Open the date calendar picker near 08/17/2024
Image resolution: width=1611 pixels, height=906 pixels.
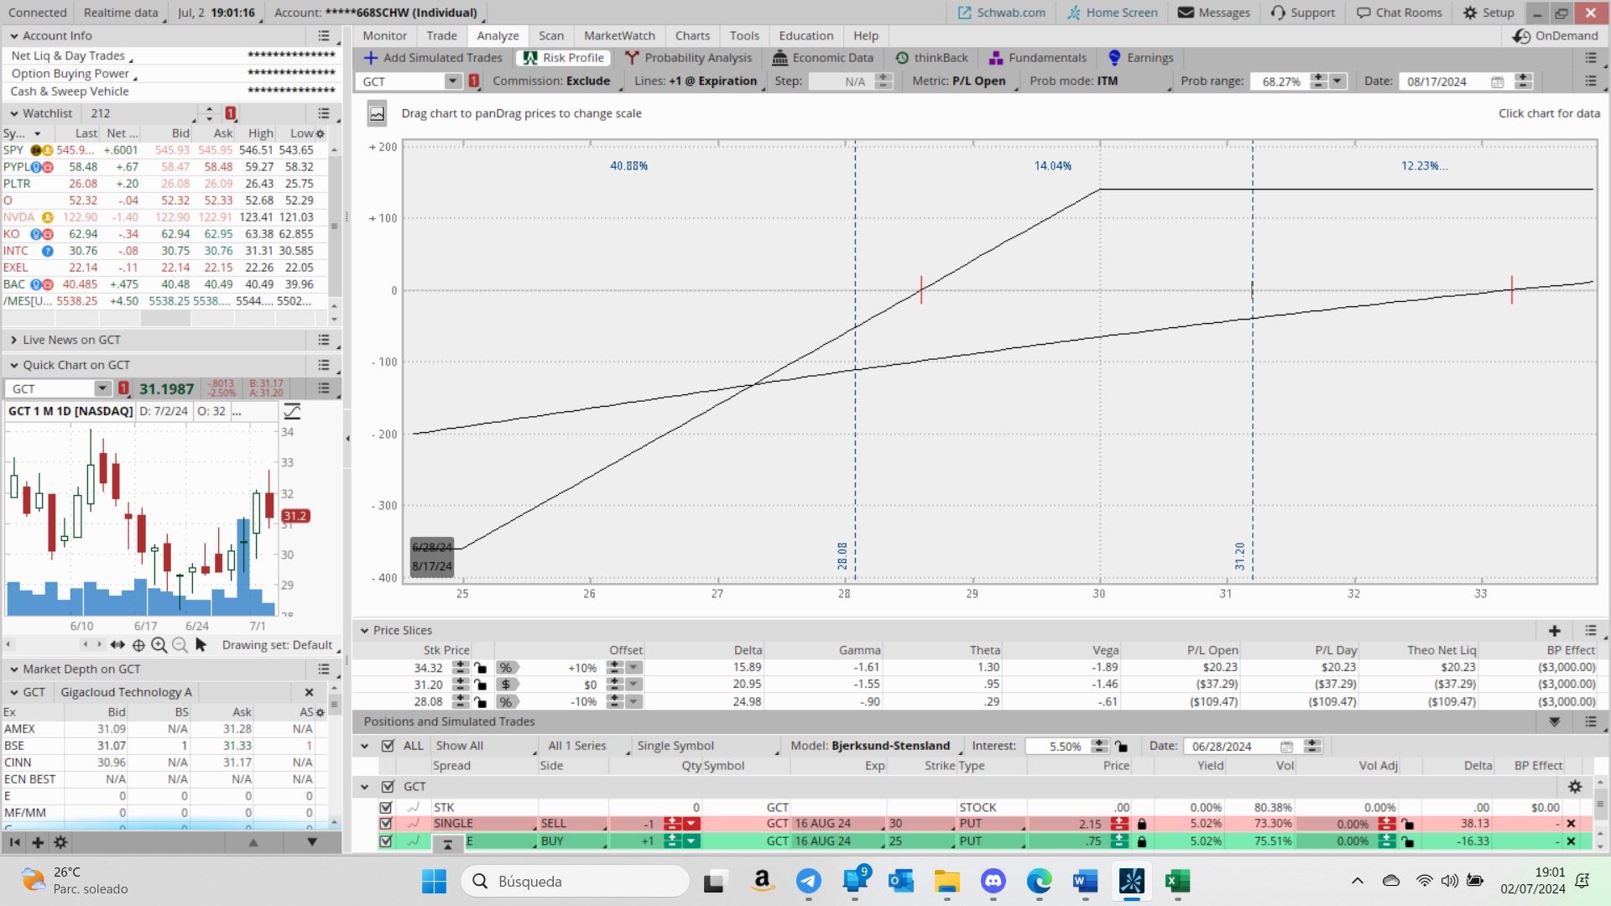coord(1497,81)
